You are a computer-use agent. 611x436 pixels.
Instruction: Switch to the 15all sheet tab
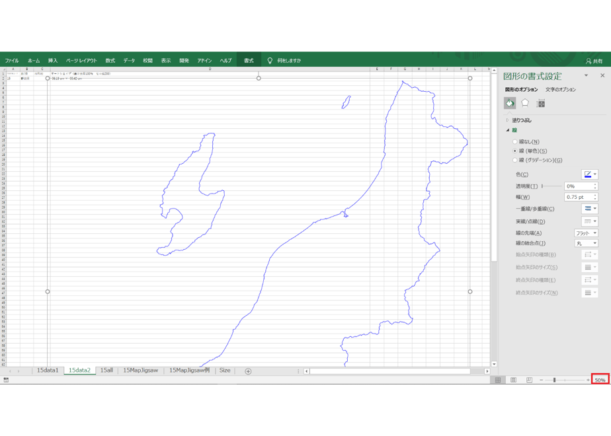106,371
